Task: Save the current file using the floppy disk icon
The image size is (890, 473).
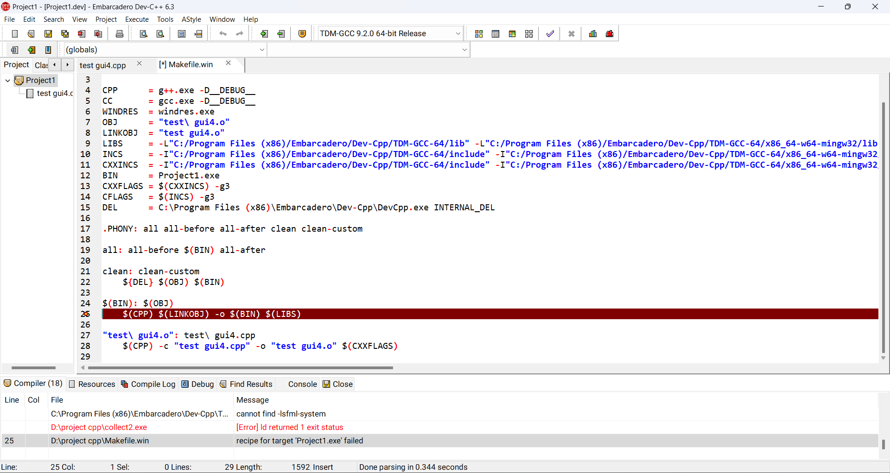Action: [x=48, y=33]
